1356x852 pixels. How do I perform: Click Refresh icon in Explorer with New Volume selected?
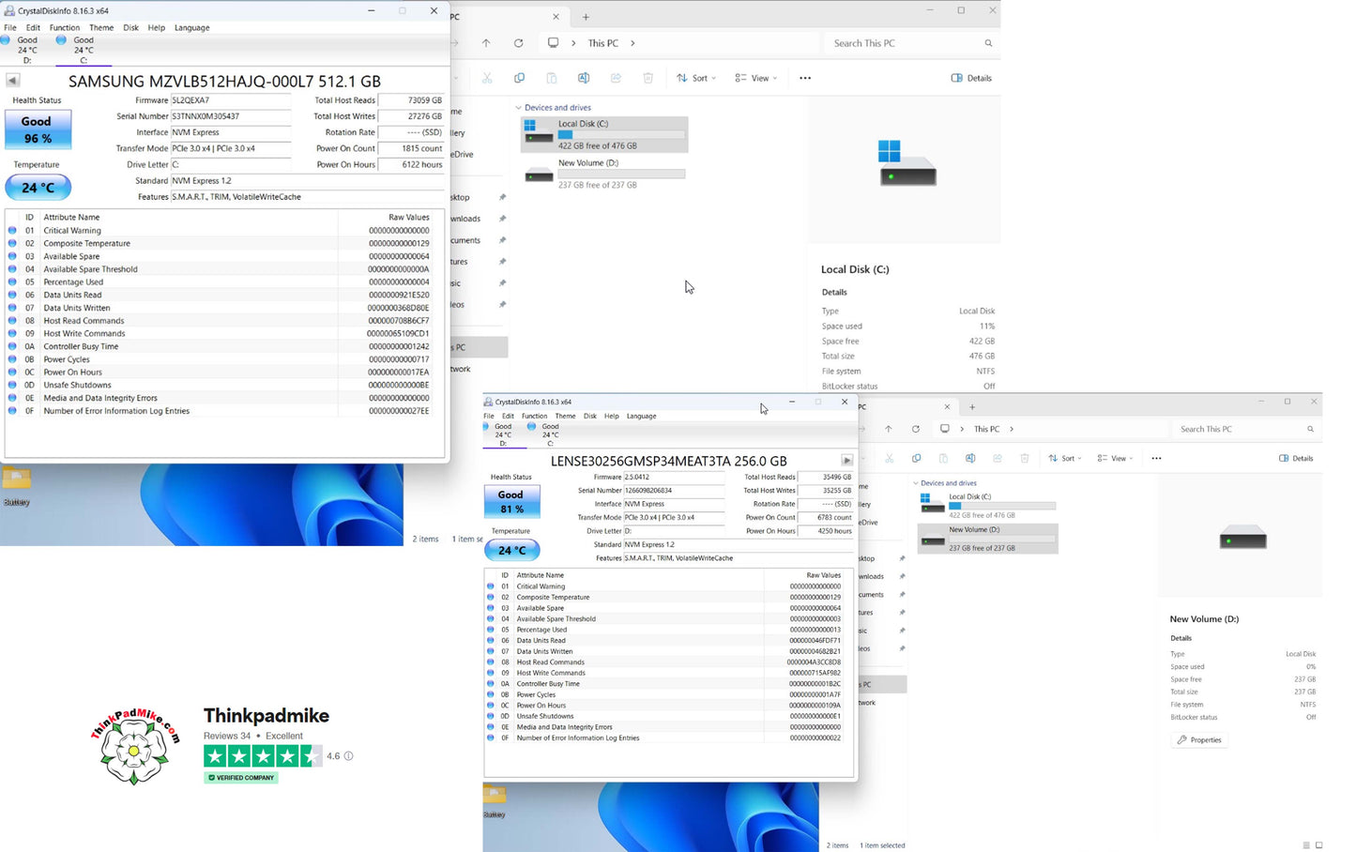point(915,429)
